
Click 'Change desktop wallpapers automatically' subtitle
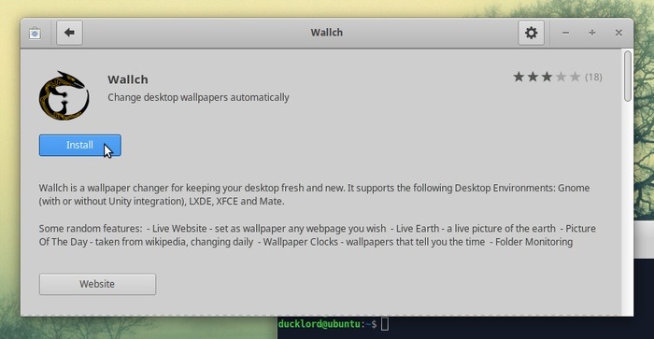[198, 97]
